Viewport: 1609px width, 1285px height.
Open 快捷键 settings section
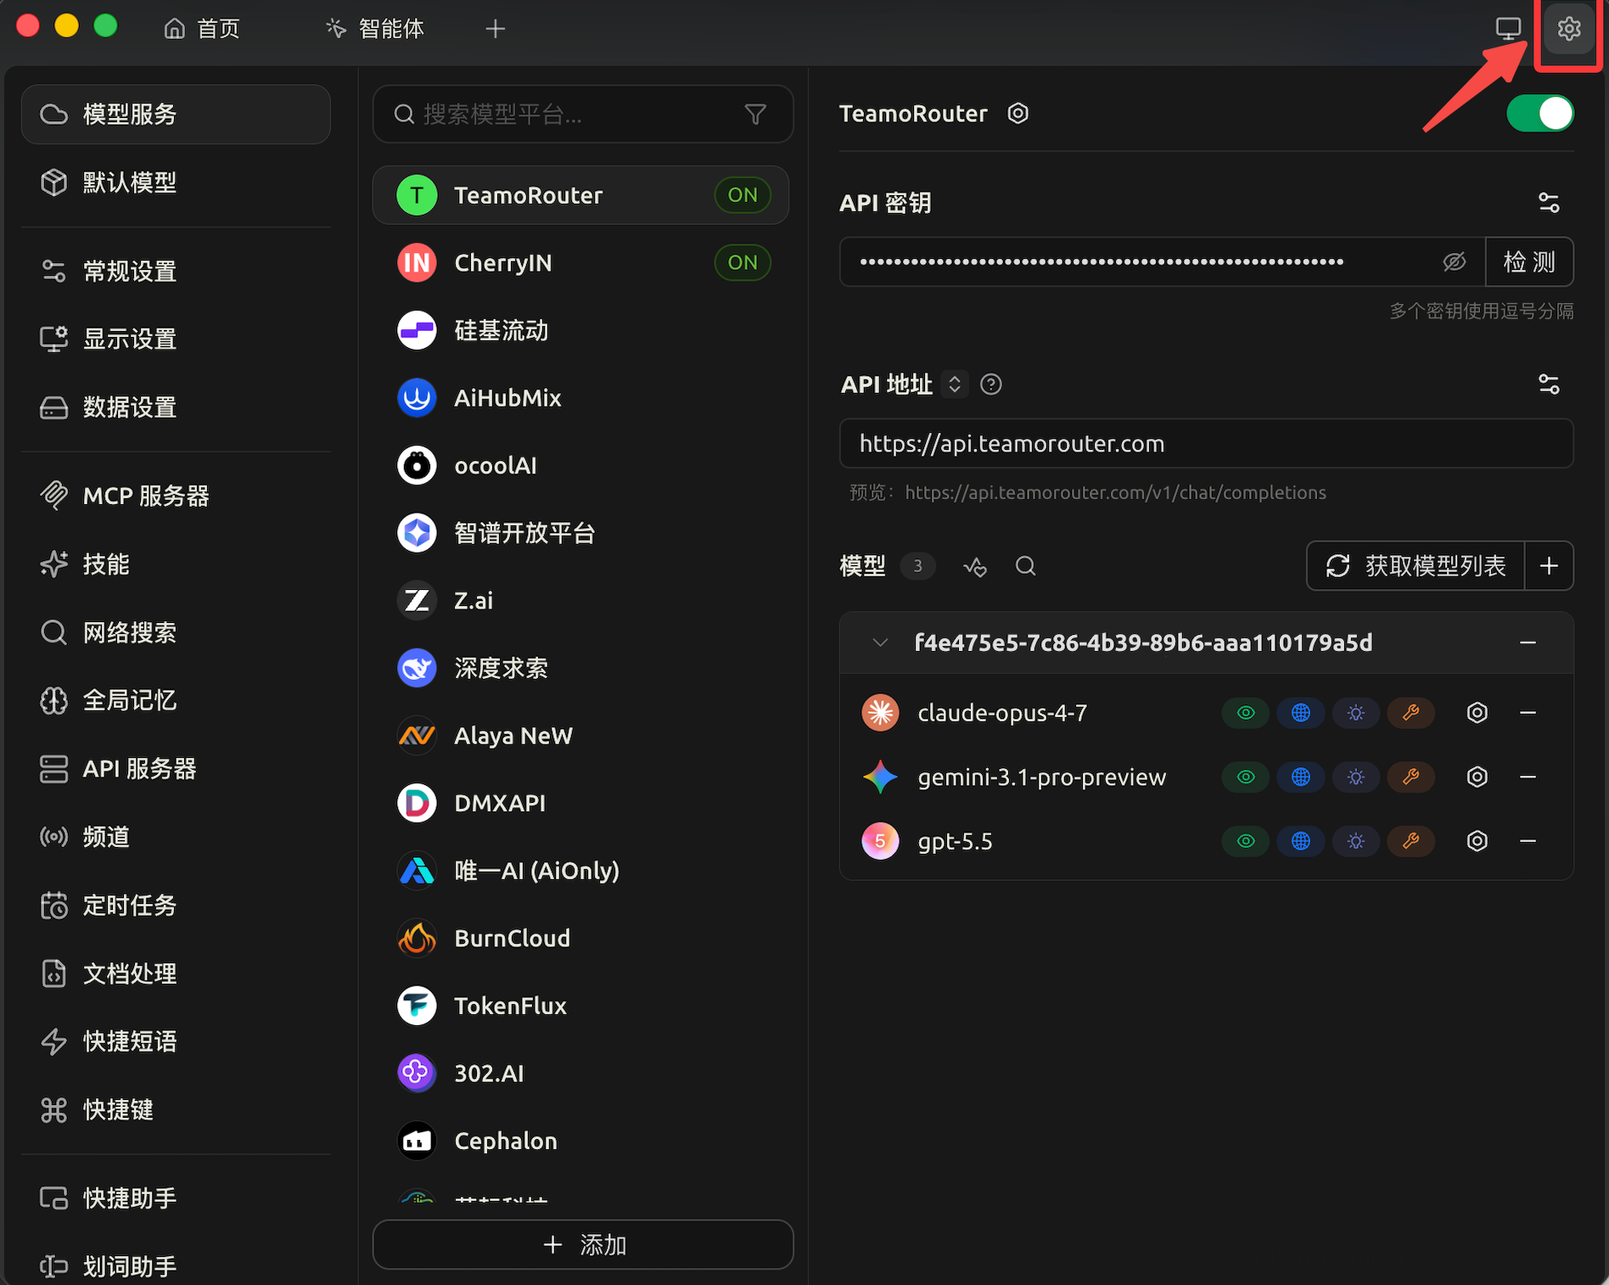coord(176,1110)
